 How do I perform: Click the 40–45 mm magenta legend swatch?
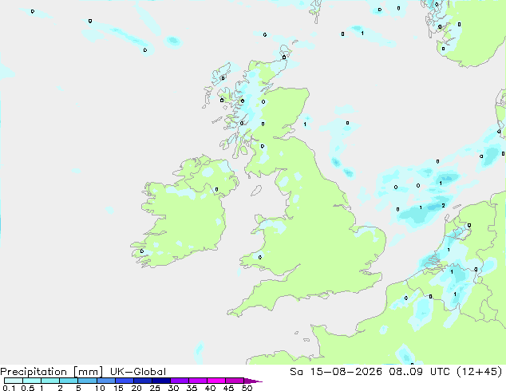point(216,381)
